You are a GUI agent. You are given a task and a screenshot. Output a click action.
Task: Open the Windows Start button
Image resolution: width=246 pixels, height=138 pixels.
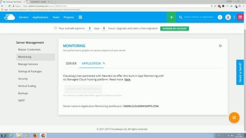tap(3, 135)
